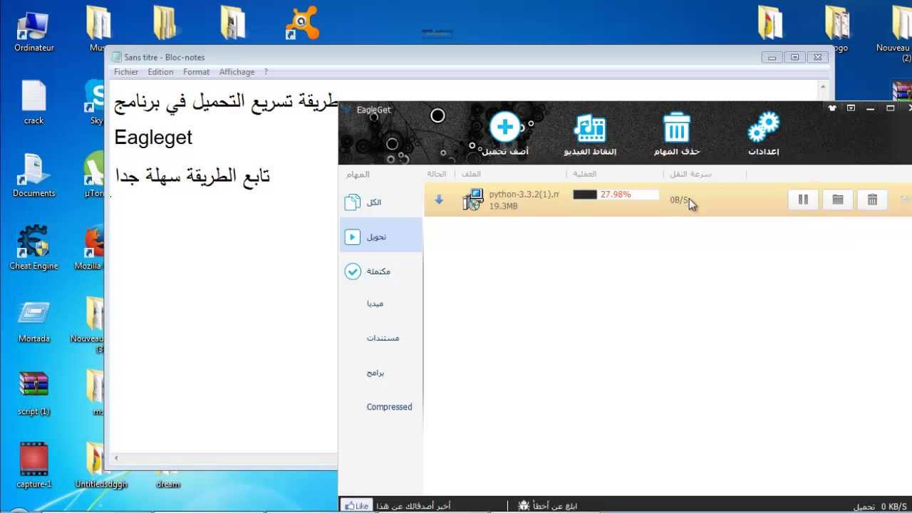The image size is (912, 513).
Task: Select the script (1) archive desktop icon
Action: [33, 393]
